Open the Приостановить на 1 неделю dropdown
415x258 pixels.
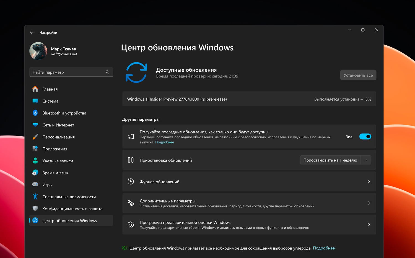(x=366, y=160)
